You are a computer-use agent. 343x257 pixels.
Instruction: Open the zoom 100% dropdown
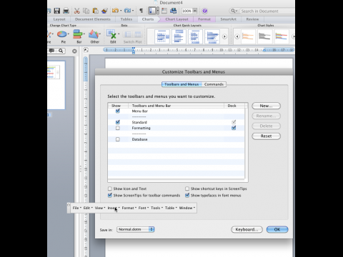click(195, 11)
